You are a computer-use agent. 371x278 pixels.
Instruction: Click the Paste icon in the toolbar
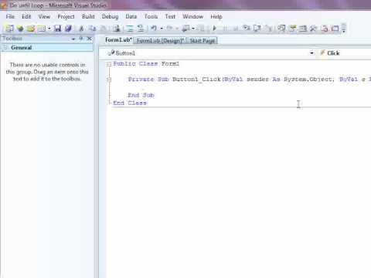coord(104,29)
